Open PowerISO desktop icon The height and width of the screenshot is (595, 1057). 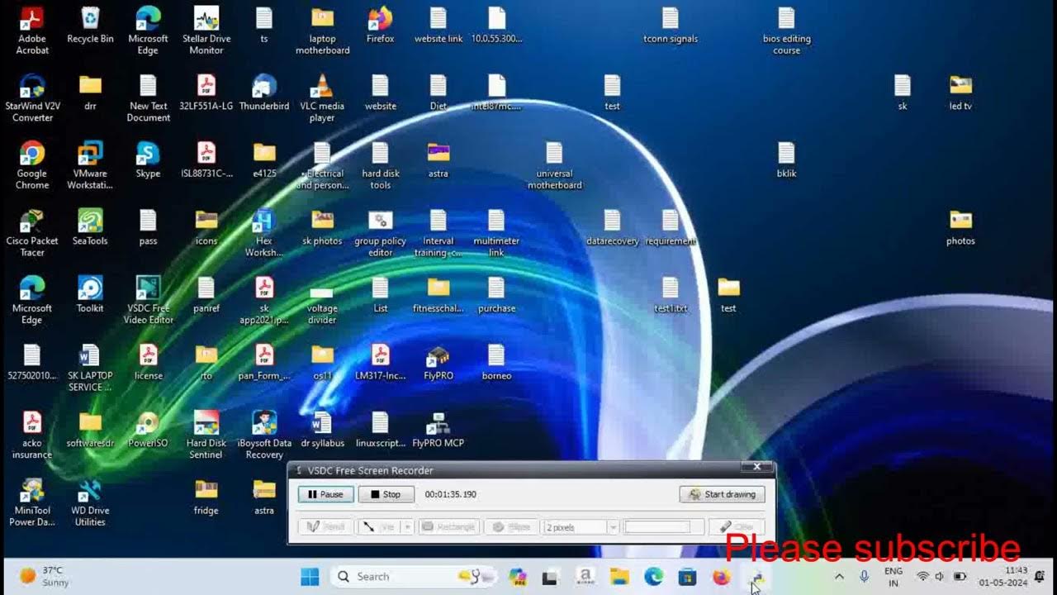pyautogui.click(x=148, y=428)
